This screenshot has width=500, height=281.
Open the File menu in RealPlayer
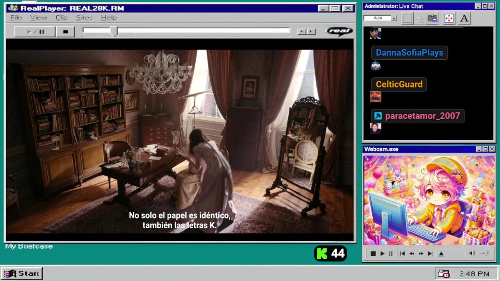pos(16,18)
